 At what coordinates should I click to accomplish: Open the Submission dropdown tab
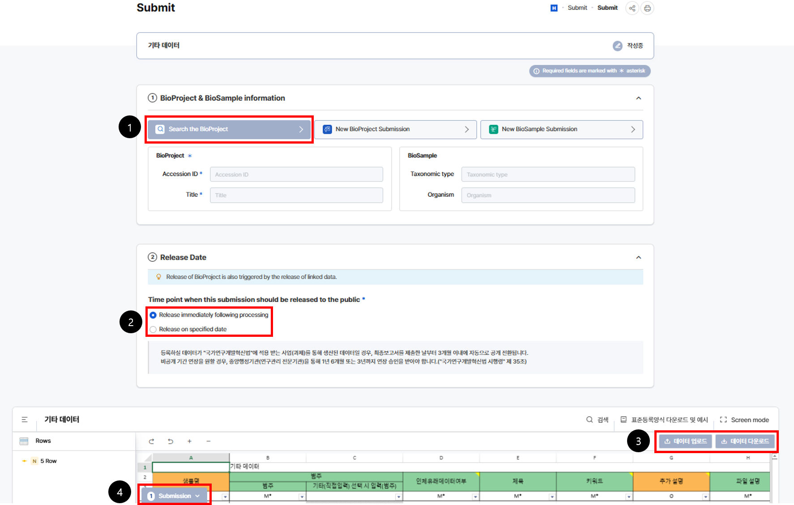(174, 496)
